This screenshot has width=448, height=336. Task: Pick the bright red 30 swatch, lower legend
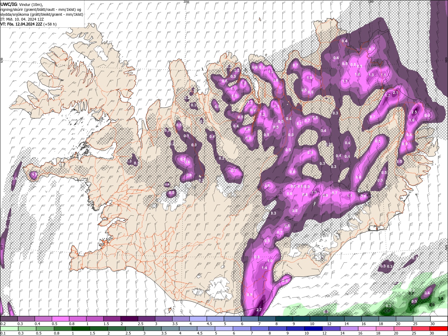click(439, 328)
